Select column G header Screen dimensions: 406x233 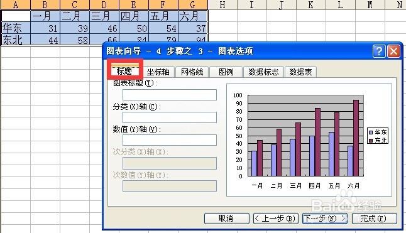pyautogui.click(x=193, y=4)
